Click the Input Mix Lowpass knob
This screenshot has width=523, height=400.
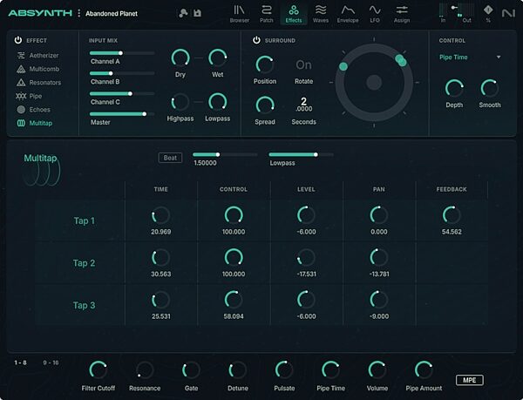217,102
